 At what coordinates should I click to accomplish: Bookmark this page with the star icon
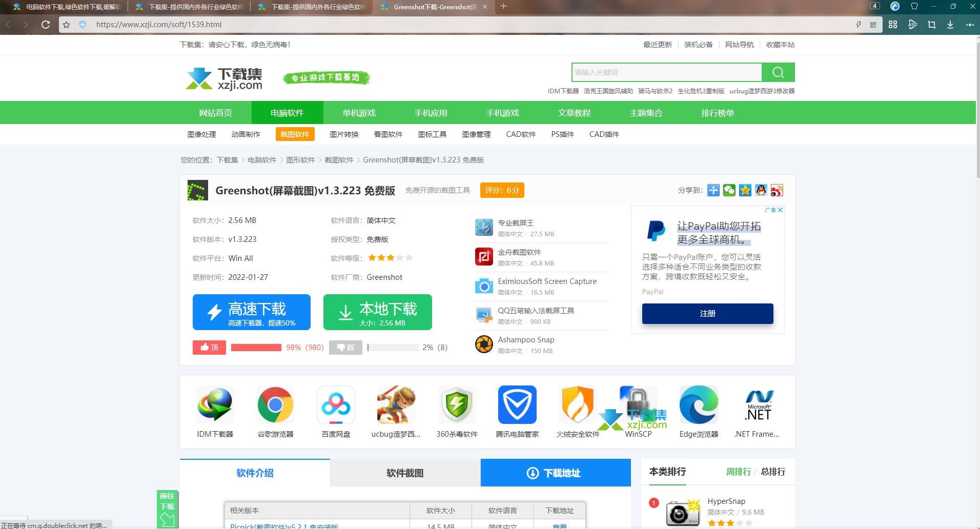66,24
